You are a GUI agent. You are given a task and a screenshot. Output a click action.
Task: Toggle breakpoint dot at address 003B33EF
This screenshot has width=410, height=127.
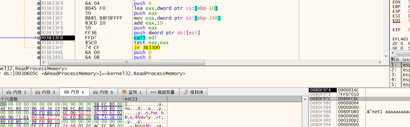click(38, 18)
